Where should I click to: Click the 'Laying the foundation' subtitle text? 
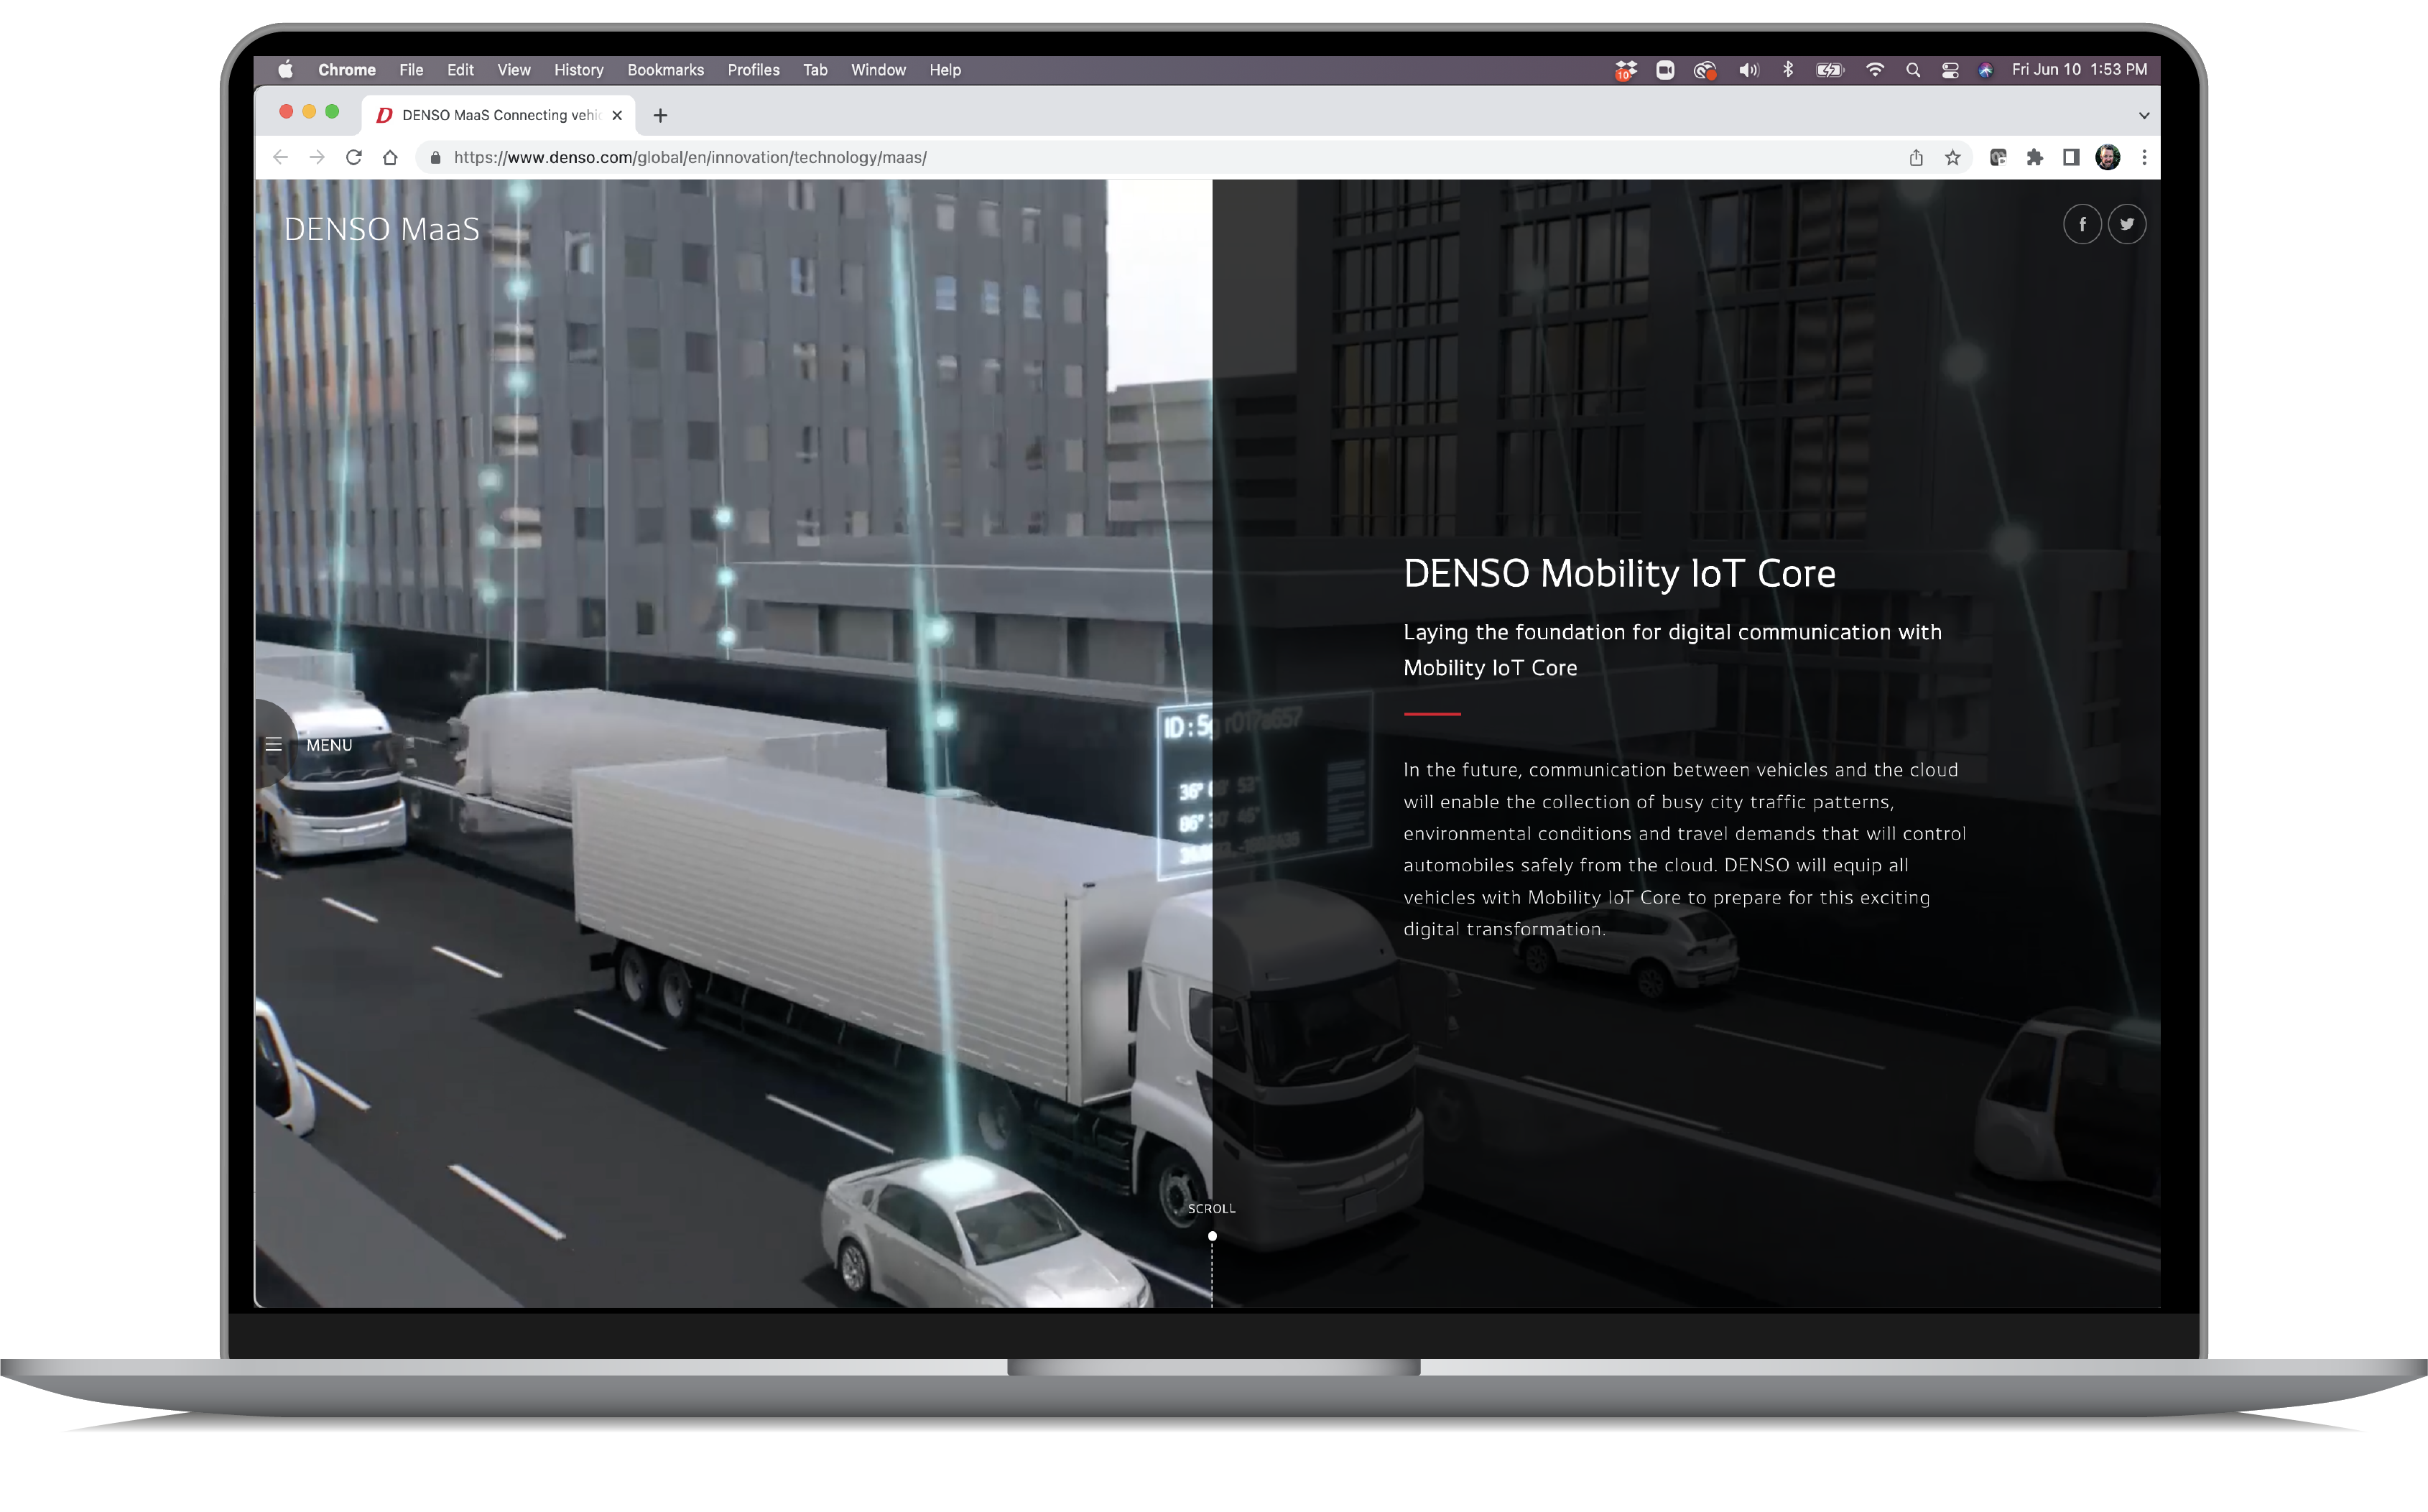pos(1672,649)
